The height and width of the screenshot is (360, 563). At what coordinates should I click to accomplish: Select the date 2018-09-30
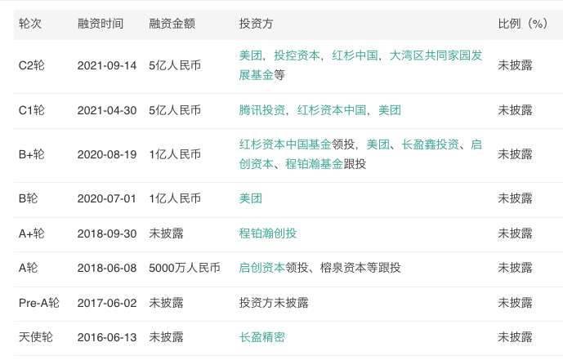[107, 233]
